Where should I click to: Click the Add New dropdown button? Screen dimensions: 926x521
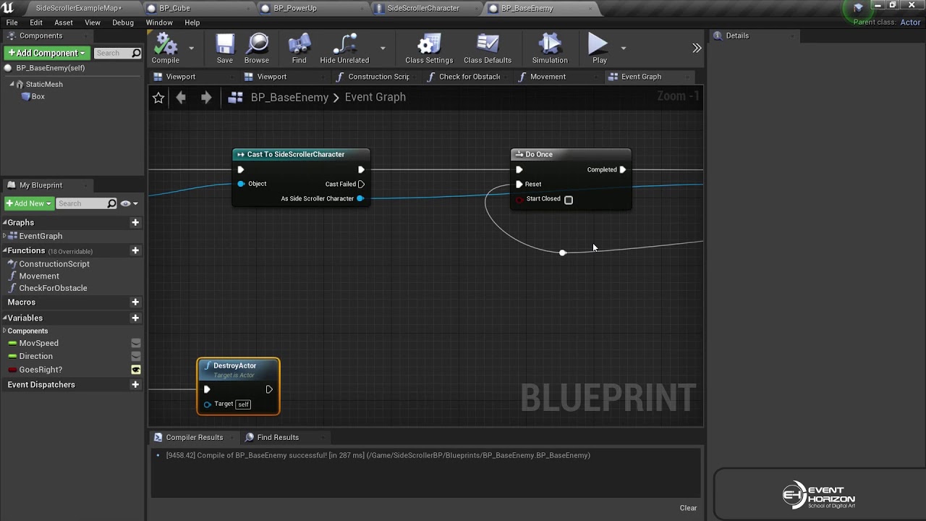(x=29, y=203)
